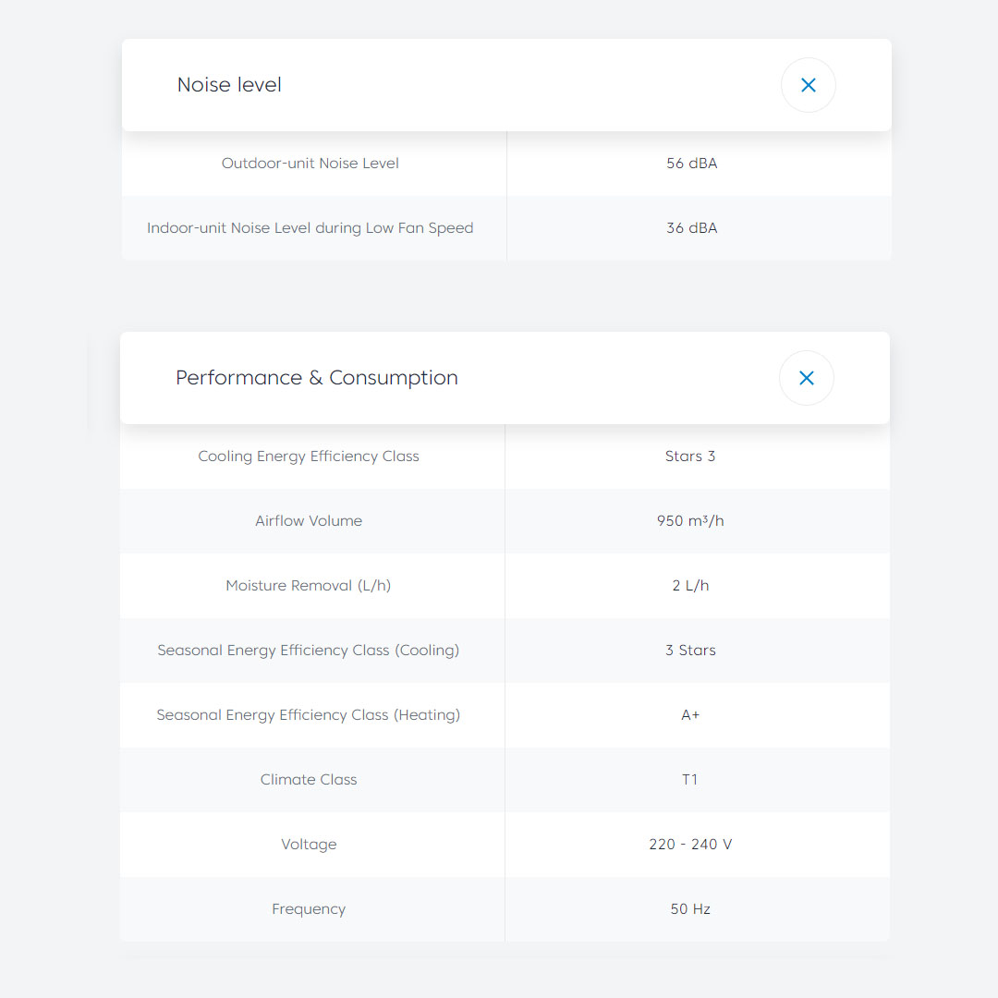Select the Moisture Removal (L/h) label
The image size is (998, 998).
(309, 586)
